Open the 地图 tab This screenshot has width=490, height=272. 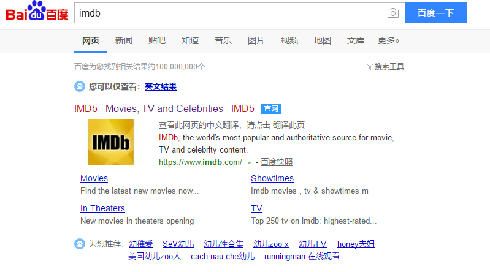click(323, 40)
